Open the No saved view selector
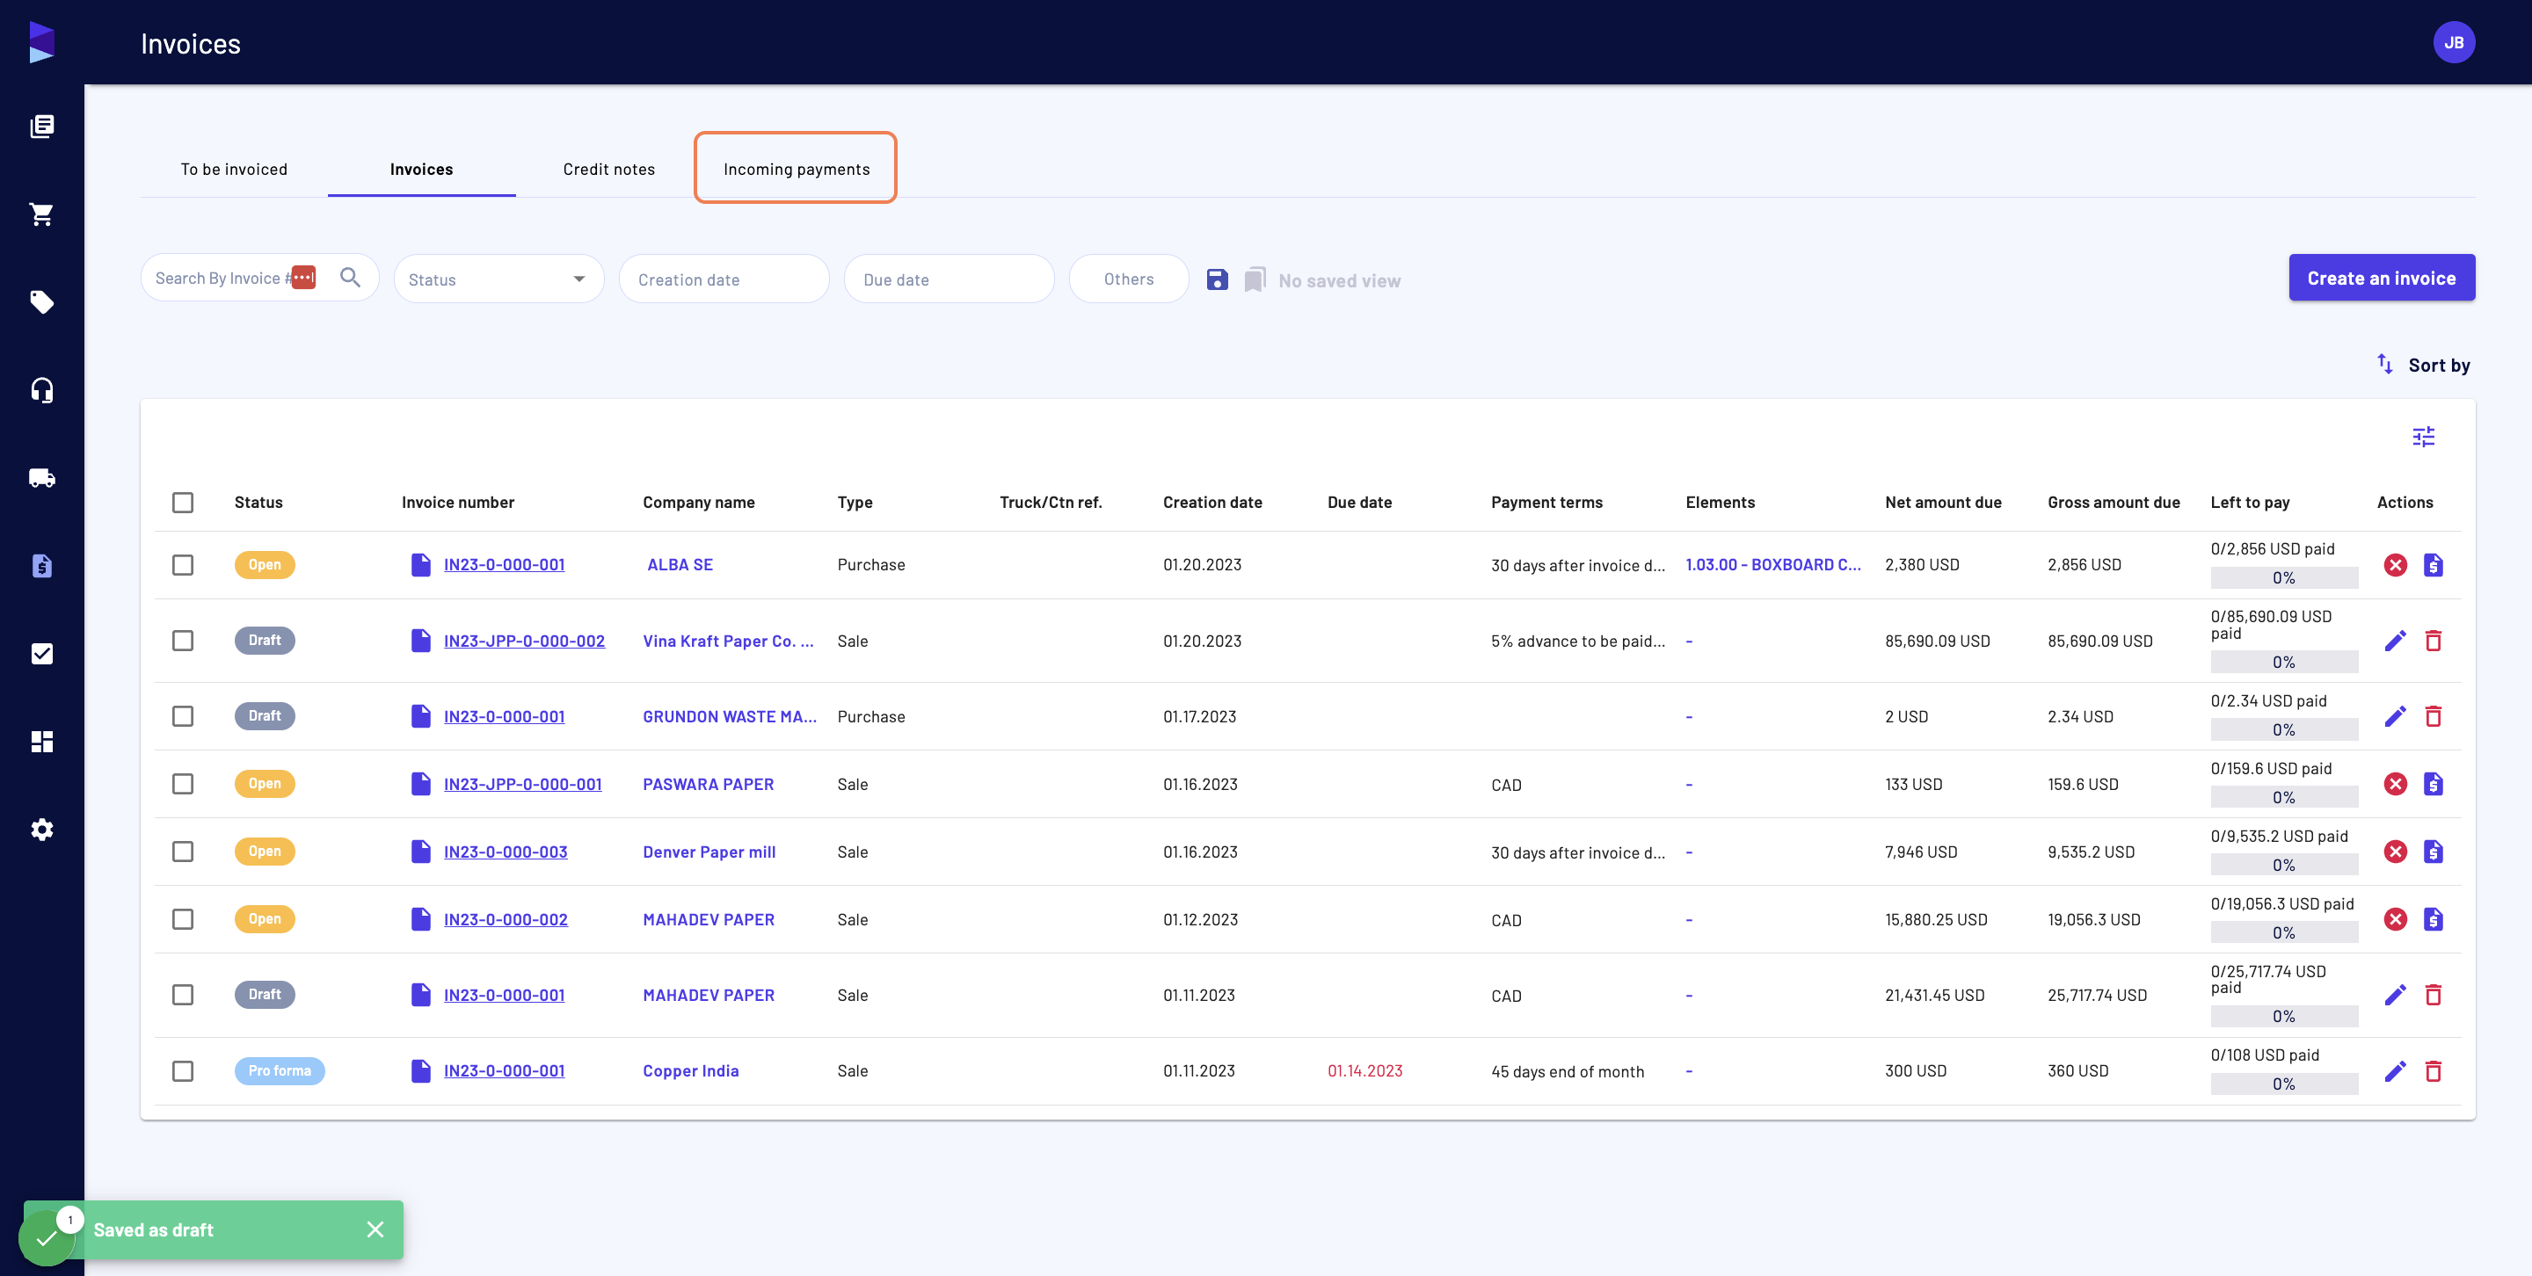Screen dimensions: 2532x1276 point(1339,281)
